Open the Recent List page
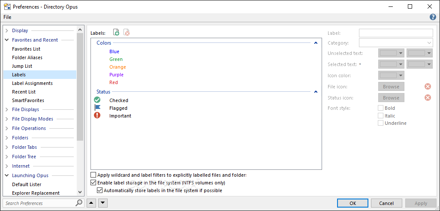This screenshot has width=440, height=211. (24, 92)
